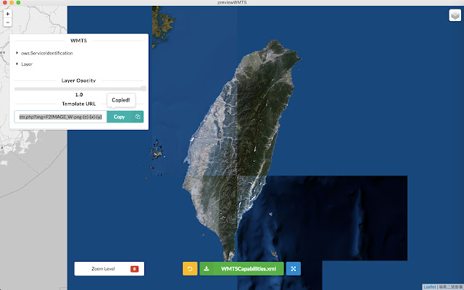Viewport: 464px width, 290px height.
Task: Toggle fullscreen with blue expand button
Action: [293, 269]
